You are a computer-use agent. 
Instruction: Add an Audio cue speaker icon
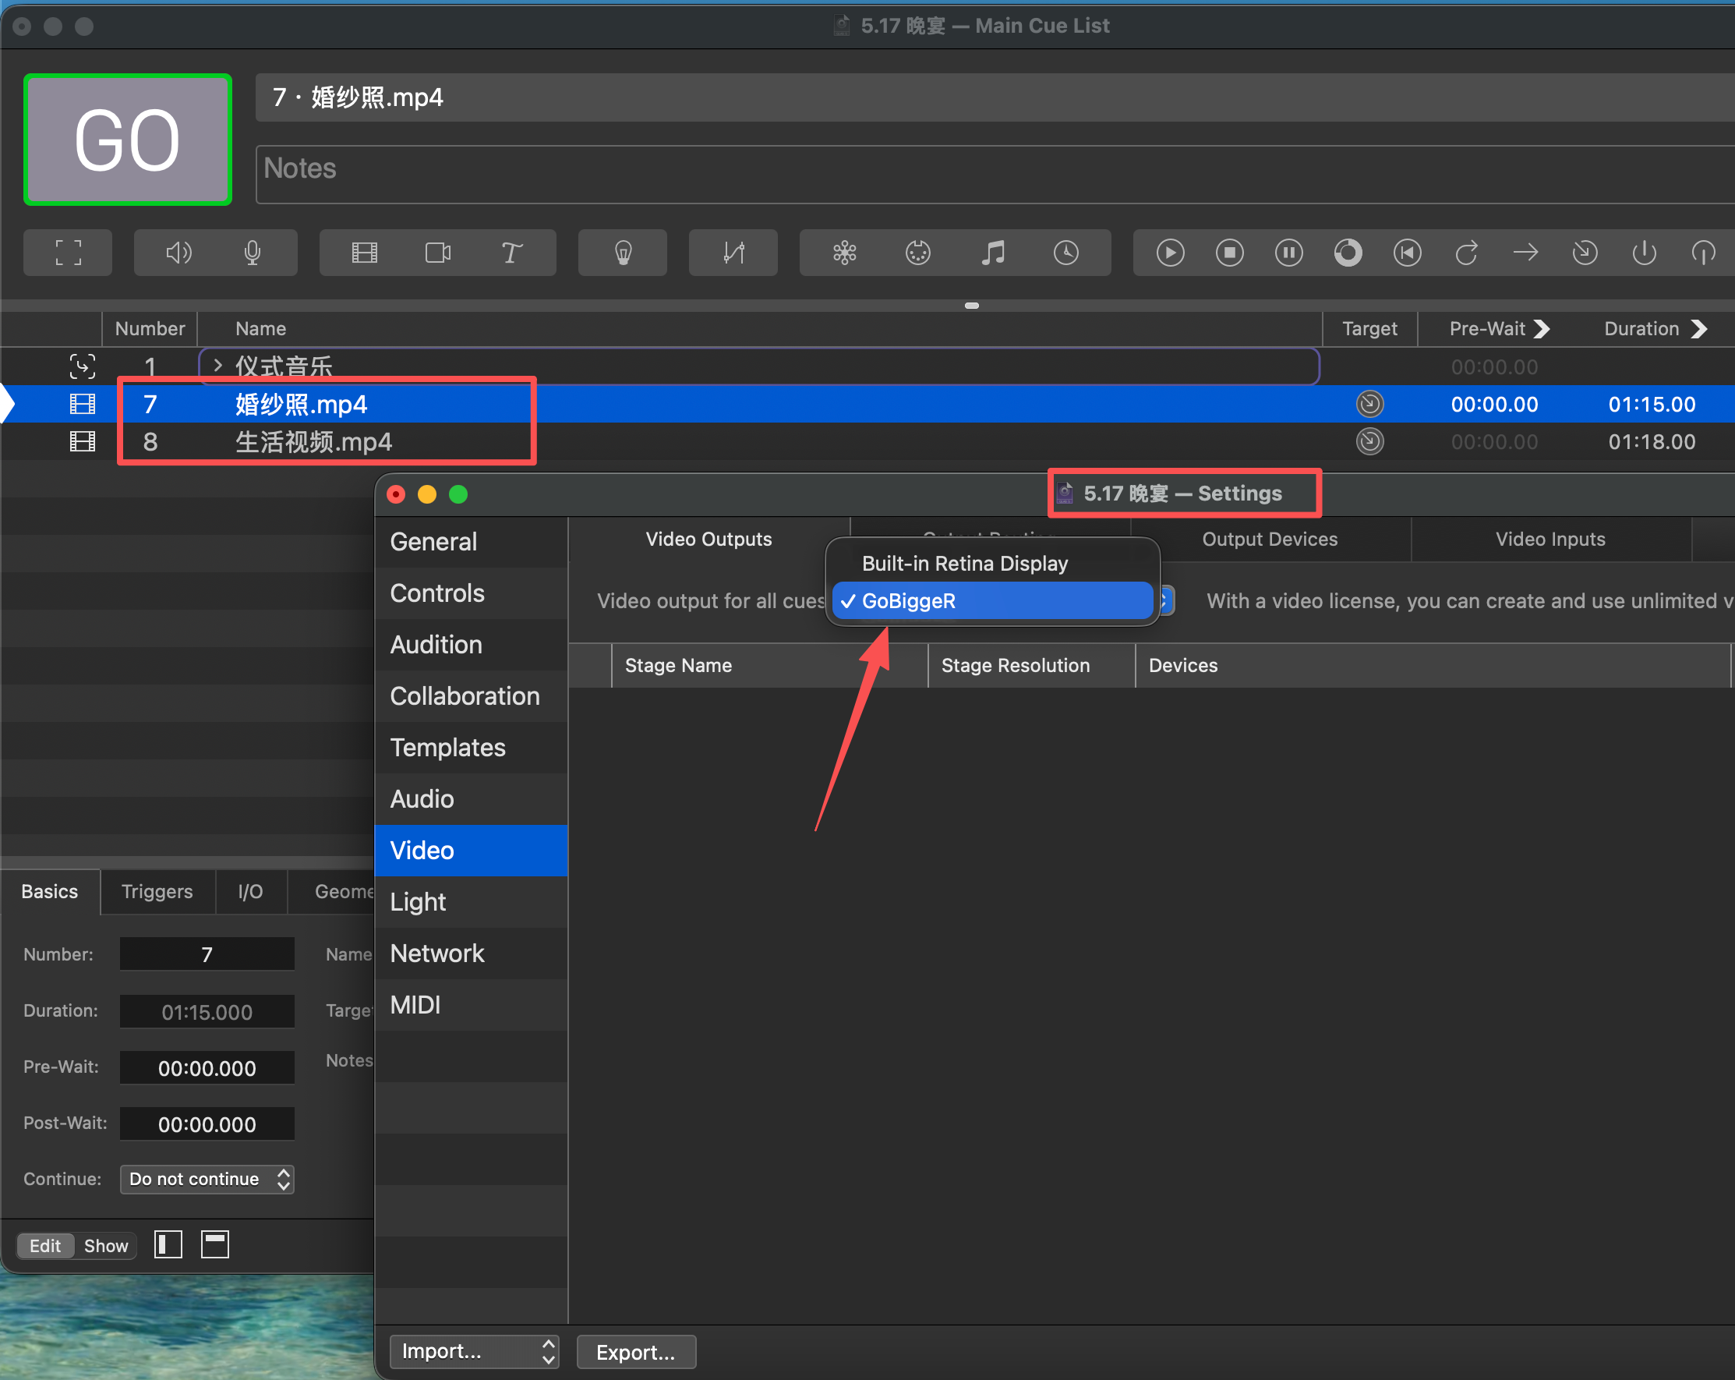[x=178, y=253]
